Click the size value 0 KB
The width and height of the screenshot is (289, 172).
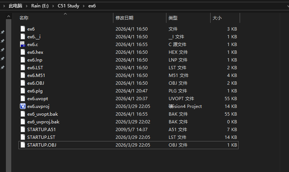pos(232,122)
